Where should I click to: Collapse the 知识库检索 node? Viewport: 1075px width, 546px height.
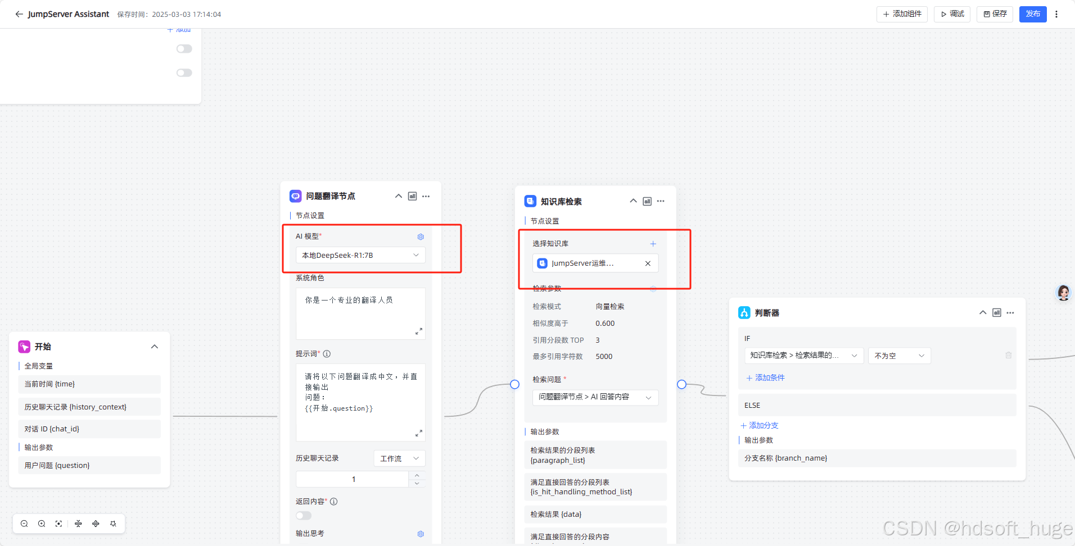point(633,201)
